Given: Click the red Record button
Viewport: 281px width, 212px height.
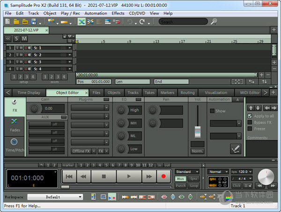Looking at the screenshot, I should [163, 176].
